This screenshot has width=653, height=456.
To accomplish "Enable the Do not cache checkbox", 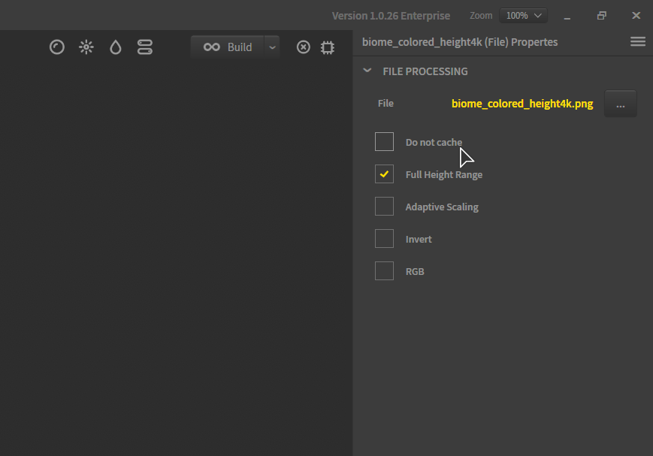I will (x=384, y=142).
